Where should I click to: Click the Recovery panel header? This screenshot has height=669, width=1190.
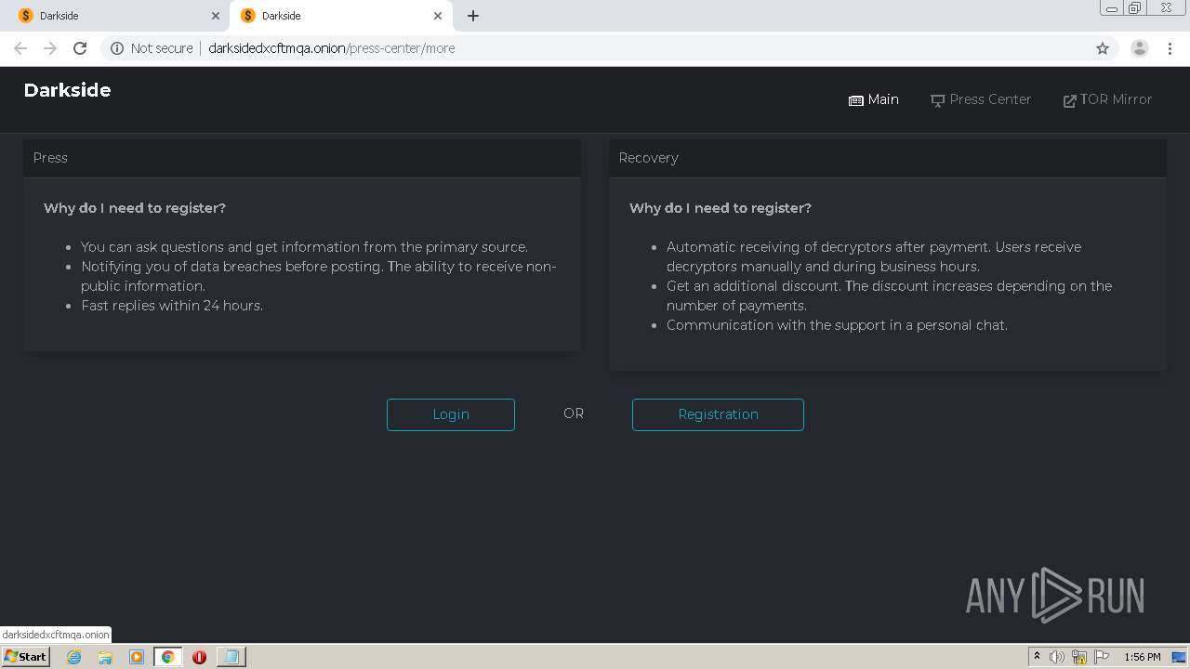887,158
